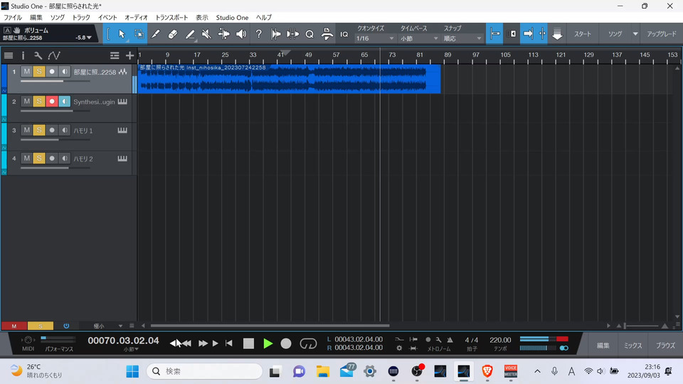The height and width of the screenshot is (384, 683).
Task: Open the 編集 editor panel button
Action: tap(603, 346)
